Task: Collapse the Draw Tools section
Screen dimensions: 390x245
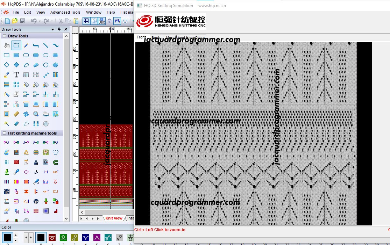Action: point(4,36)
